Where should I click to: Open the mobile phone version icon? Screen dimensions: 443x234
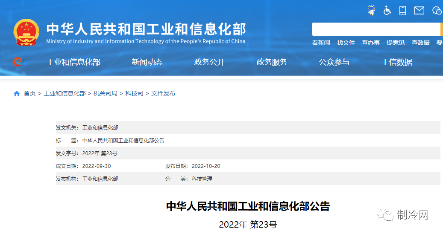(x=402, y=10)
